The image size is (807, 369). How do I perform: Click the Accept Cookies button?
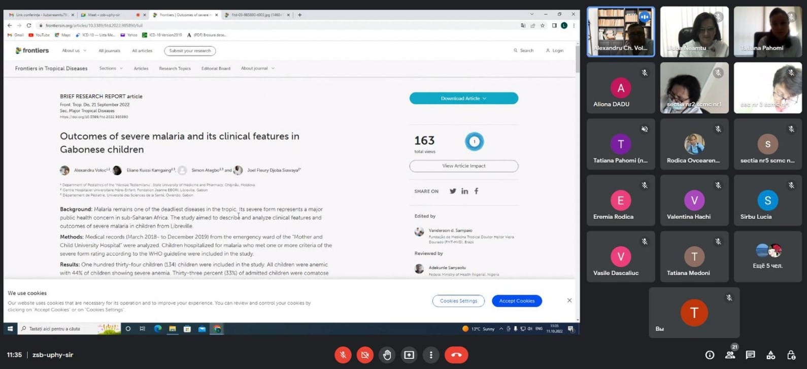coord(517,301)
